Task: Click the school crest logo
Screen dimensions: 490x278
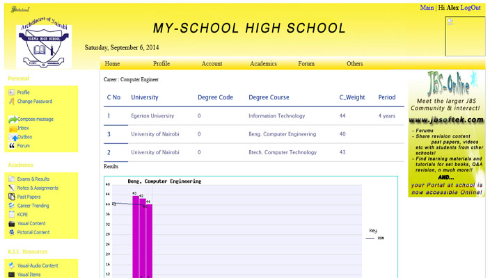Action: point(43,46)
